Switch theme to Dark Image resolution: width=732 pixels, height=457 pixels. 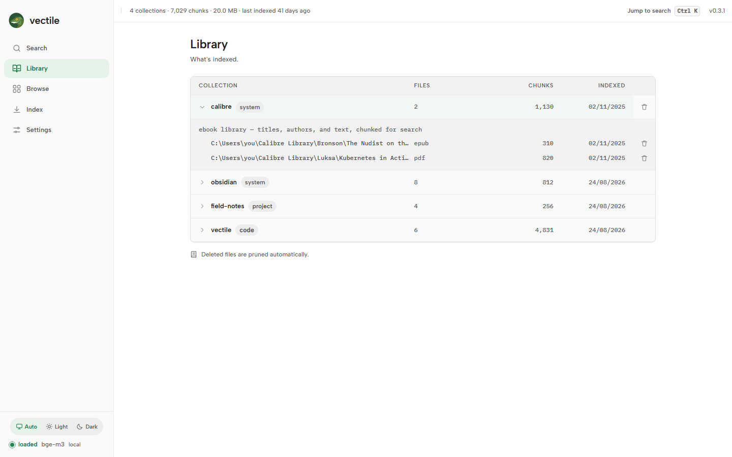(87, 427)
